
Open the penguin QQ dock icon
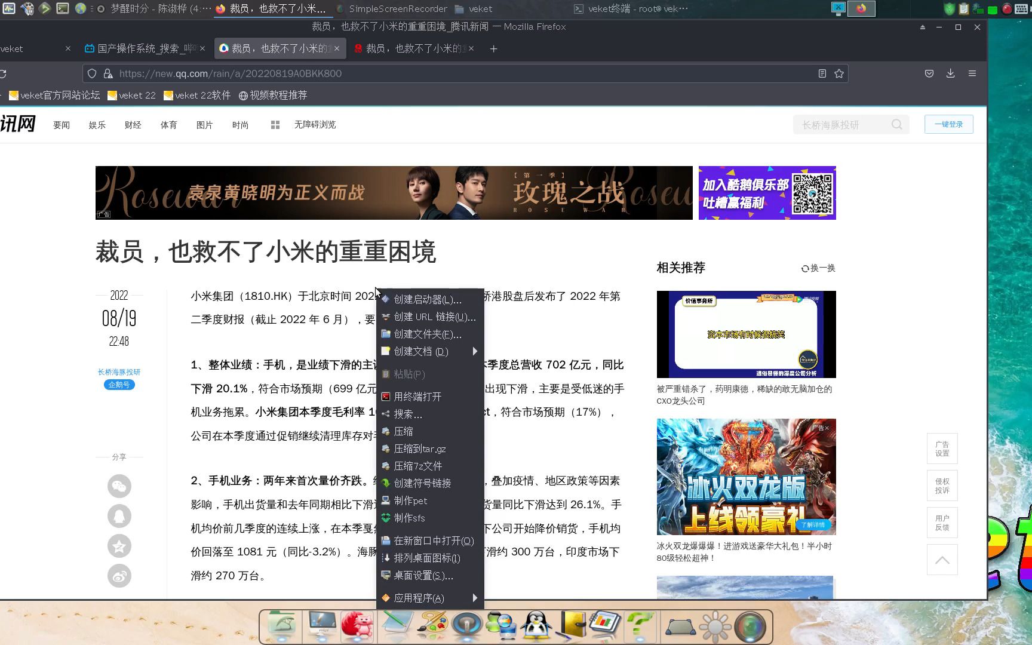[x=535, y=626]
